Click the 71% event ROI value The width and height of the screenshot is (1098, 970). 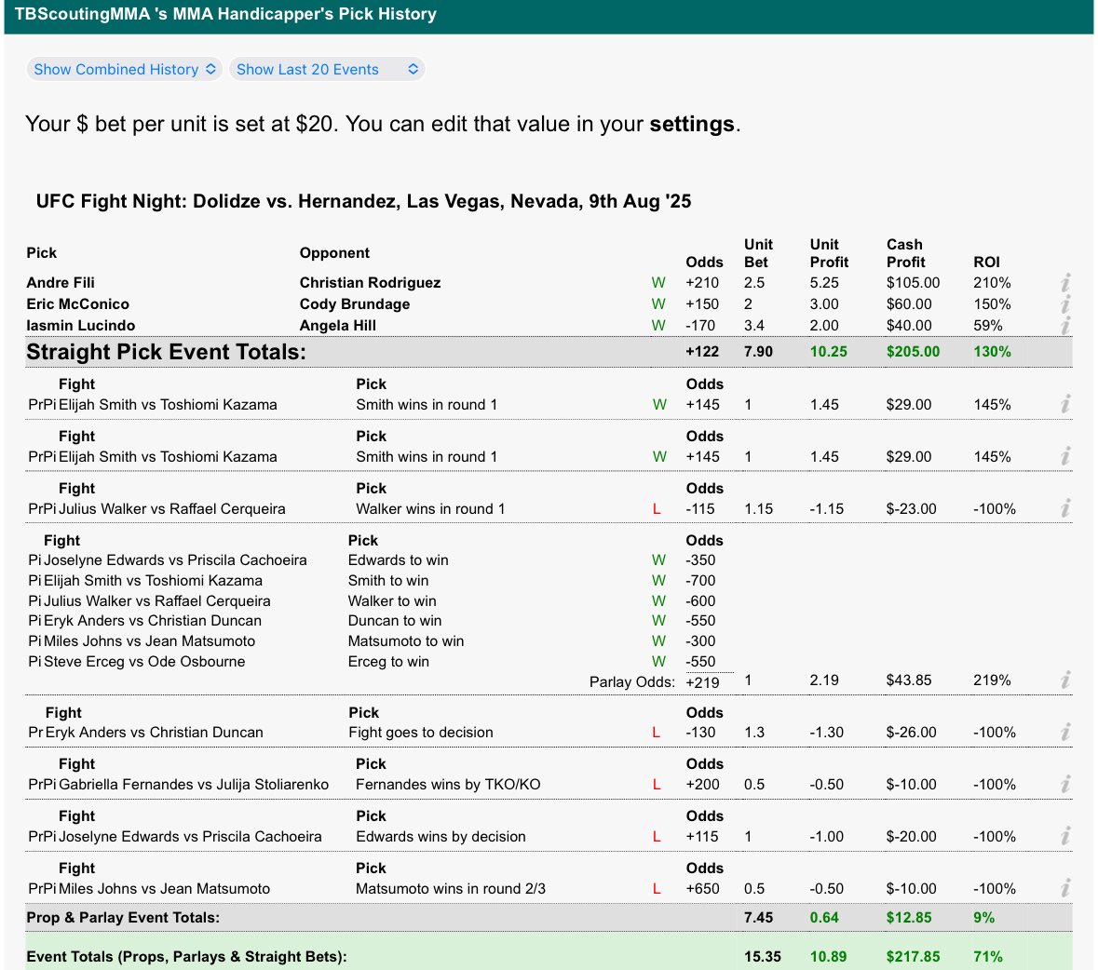(x=988, y=957)
